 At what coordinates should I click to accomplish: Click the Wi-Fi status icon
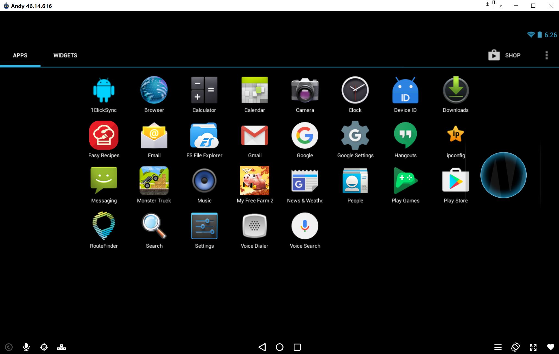point(531,35)
